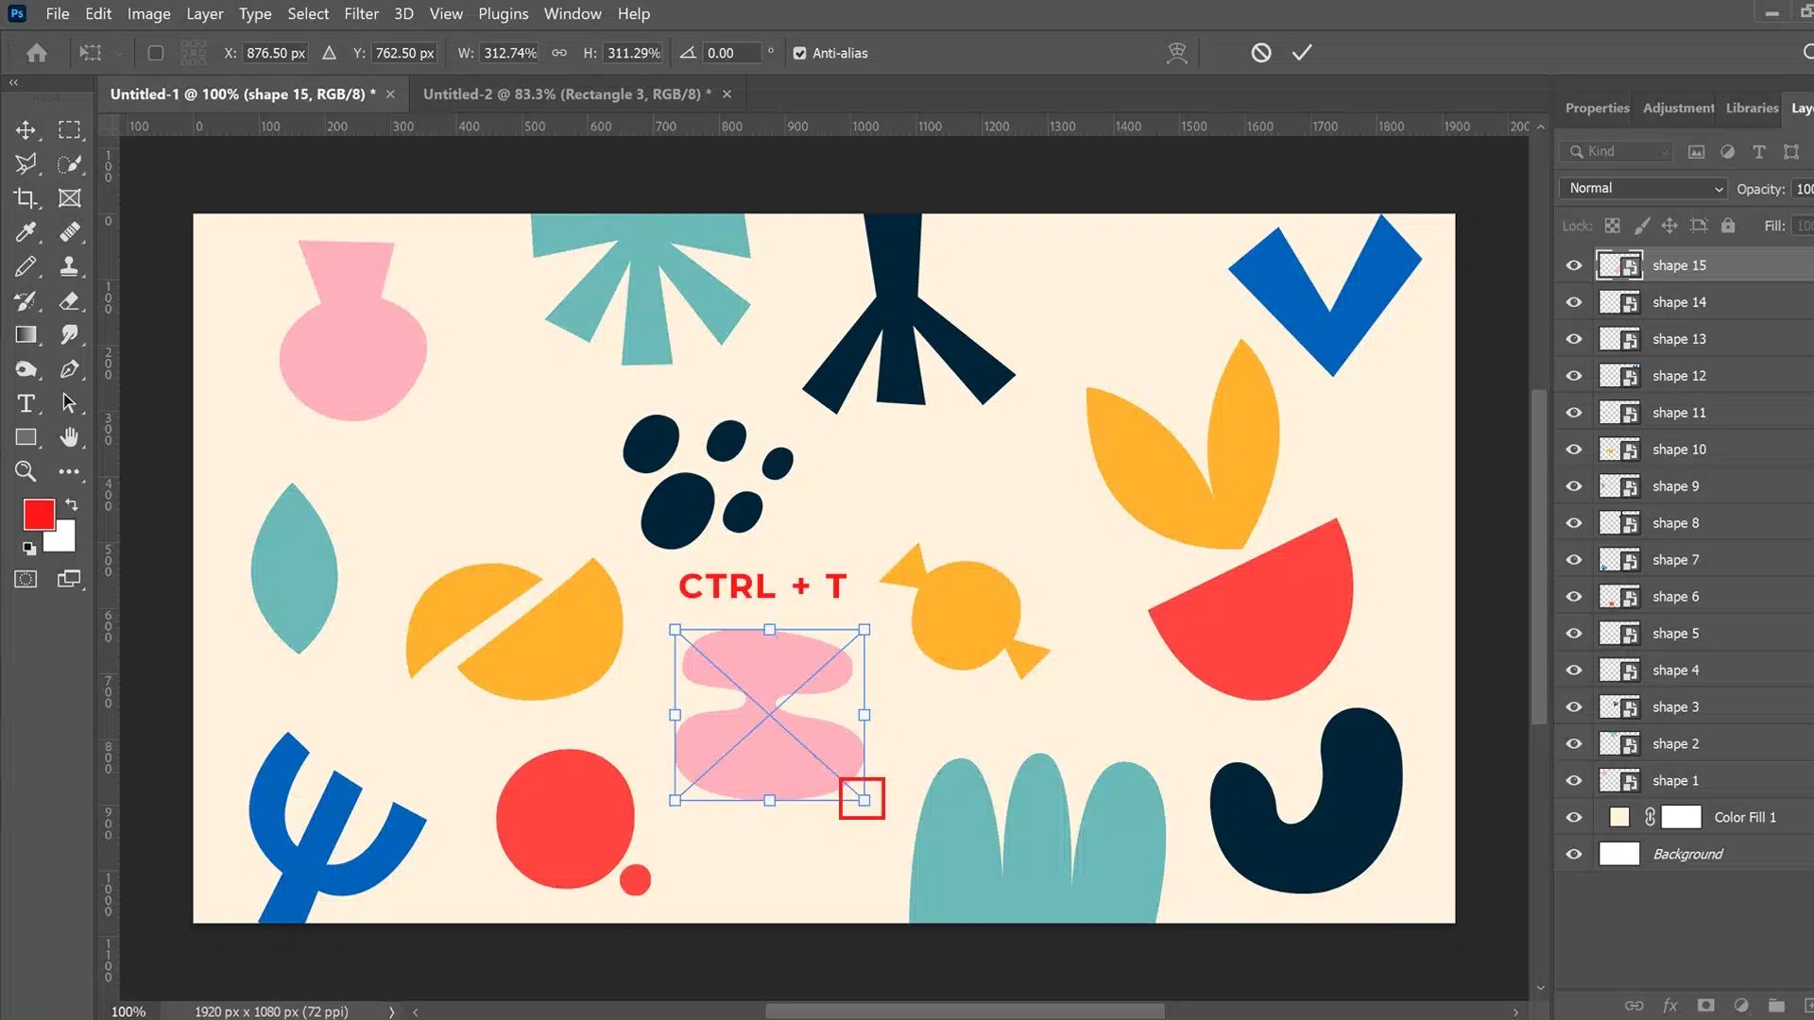This screenshot has width=1814, height=1020.
Task: Click the layer effects fx button
Action: point(1669,1005)
